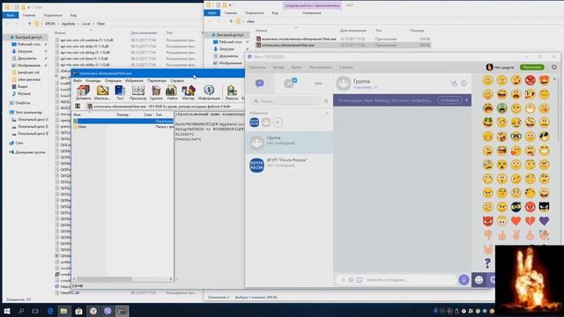Open WinRAR Команды menu
The image size is (564, 317).
click(93, 81)
